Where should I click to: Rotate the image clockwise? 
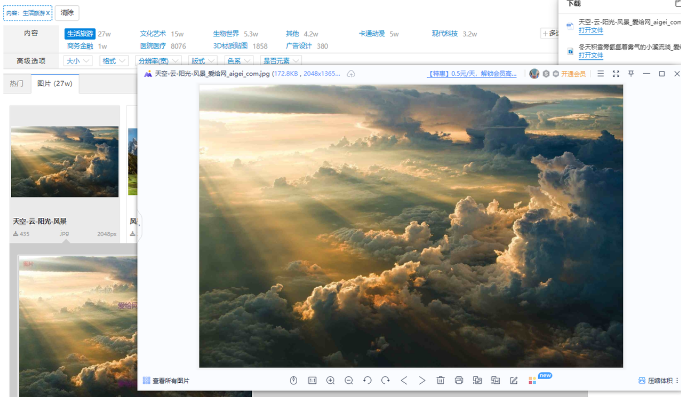pos(385,381)
